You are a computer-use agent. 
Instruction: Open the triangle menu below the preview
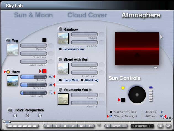pos(155,68)
